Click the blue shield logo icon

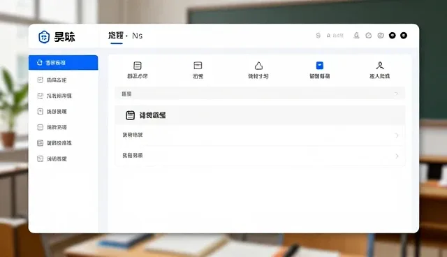click(44, 37)
